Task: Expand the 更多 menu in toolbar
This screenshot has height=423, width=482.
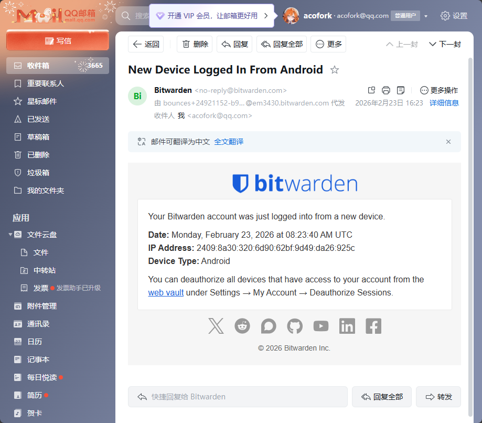Action: click(x=328, y=44)
